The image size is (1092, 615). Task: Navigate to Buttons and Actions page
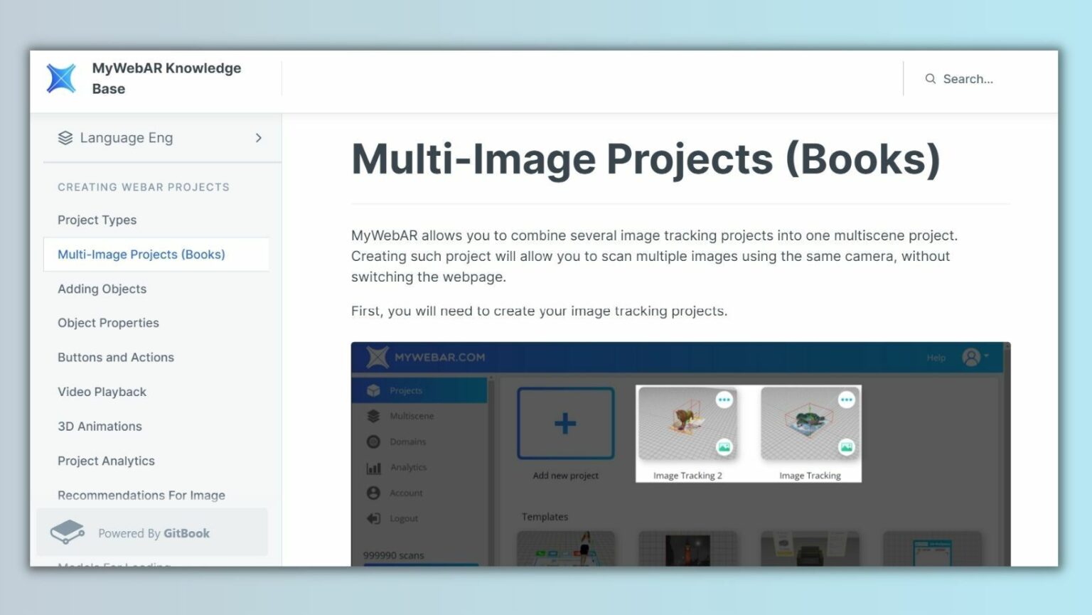[x=116, y=358]
